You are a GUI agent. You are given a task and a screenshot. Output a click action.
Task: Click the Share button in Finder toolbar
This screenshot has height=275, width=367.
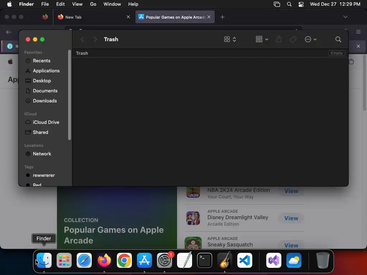coord(279,39)
